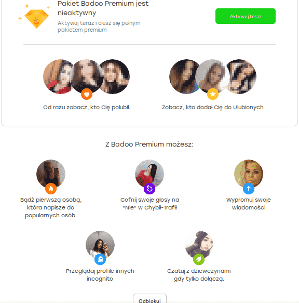Click the photo above 'Przeglądaj profile innych incognito'
The image size is (299, 303).
click(x=100, y=245)
